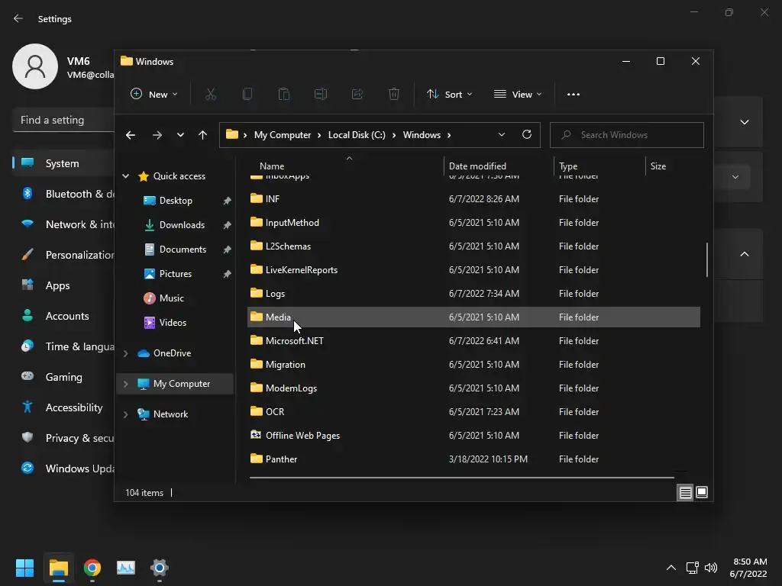Show hidden system tray icons chevron
The width and height of the screenshot is (782, 586).
(x=671, y=568)
